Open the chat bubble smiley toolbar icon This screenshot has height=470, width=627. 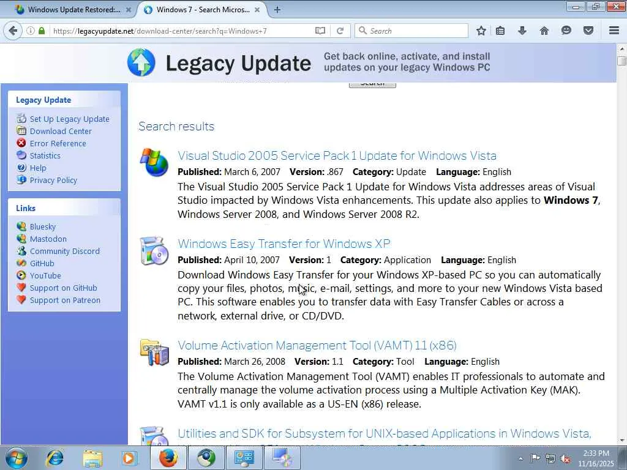pyautogui.click(x=566, y=31)
